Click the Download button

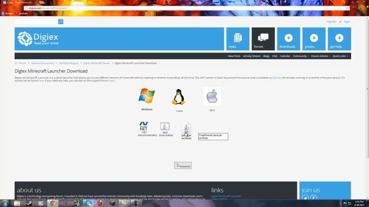183,166
